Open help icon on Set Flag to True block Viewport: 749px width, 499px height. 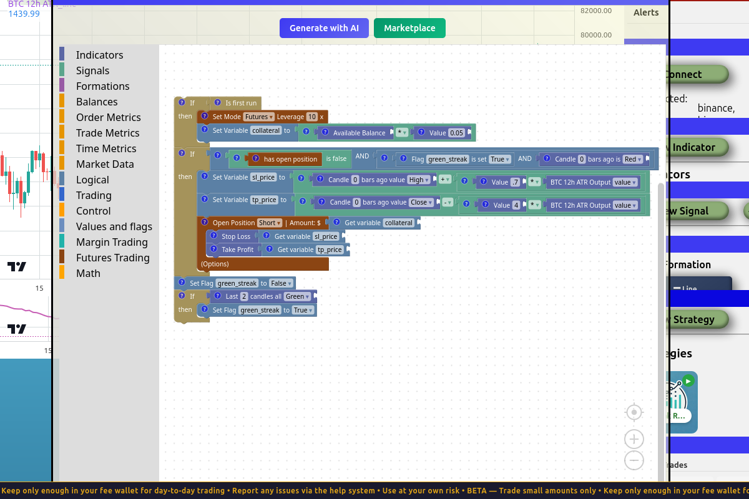tap(204, 309)
